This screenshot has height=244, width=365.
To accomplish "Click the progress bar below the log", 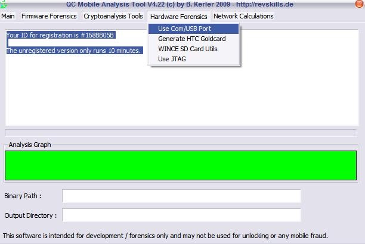I will tap(181, 132).
